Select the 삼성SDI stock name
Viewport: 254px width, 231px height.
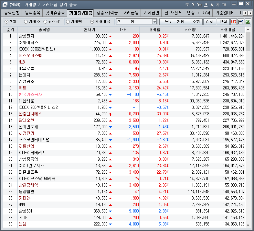(26, 211)
